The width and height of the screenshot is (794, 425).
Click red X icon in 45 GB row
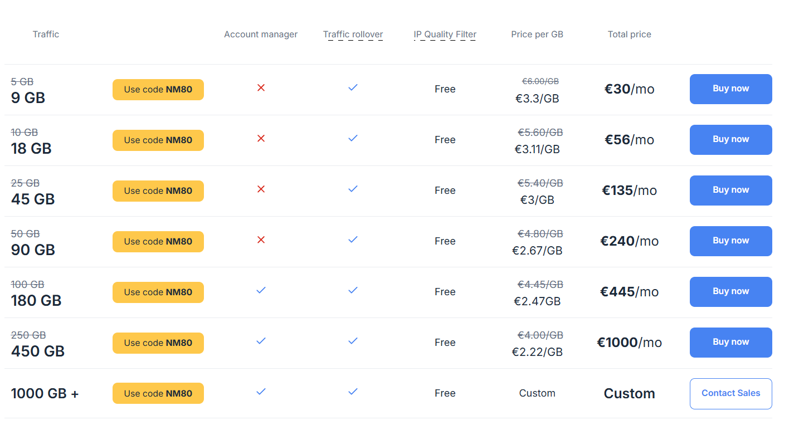pos(261,189)
